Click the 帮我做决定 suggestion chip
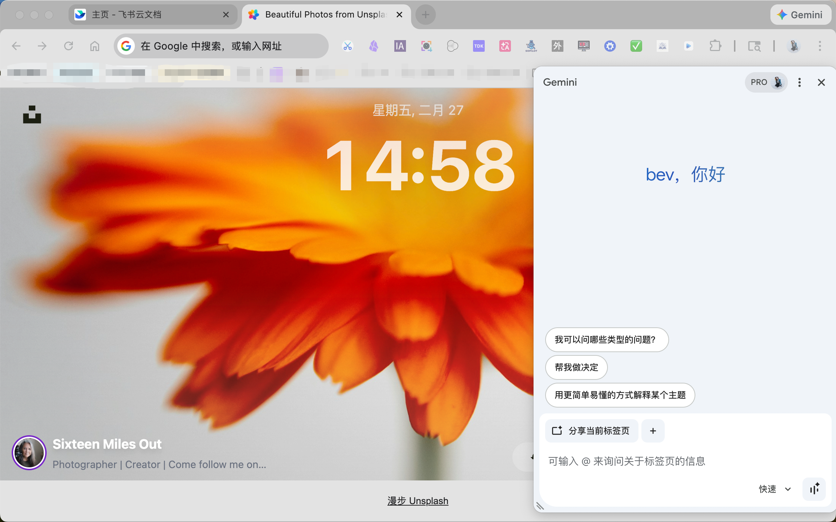 coord(576,367)
